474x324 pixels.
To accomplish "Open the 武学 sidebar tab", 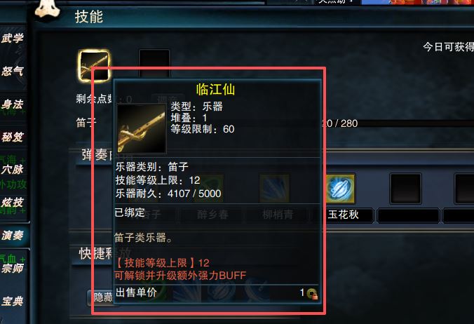I will 13,38.
